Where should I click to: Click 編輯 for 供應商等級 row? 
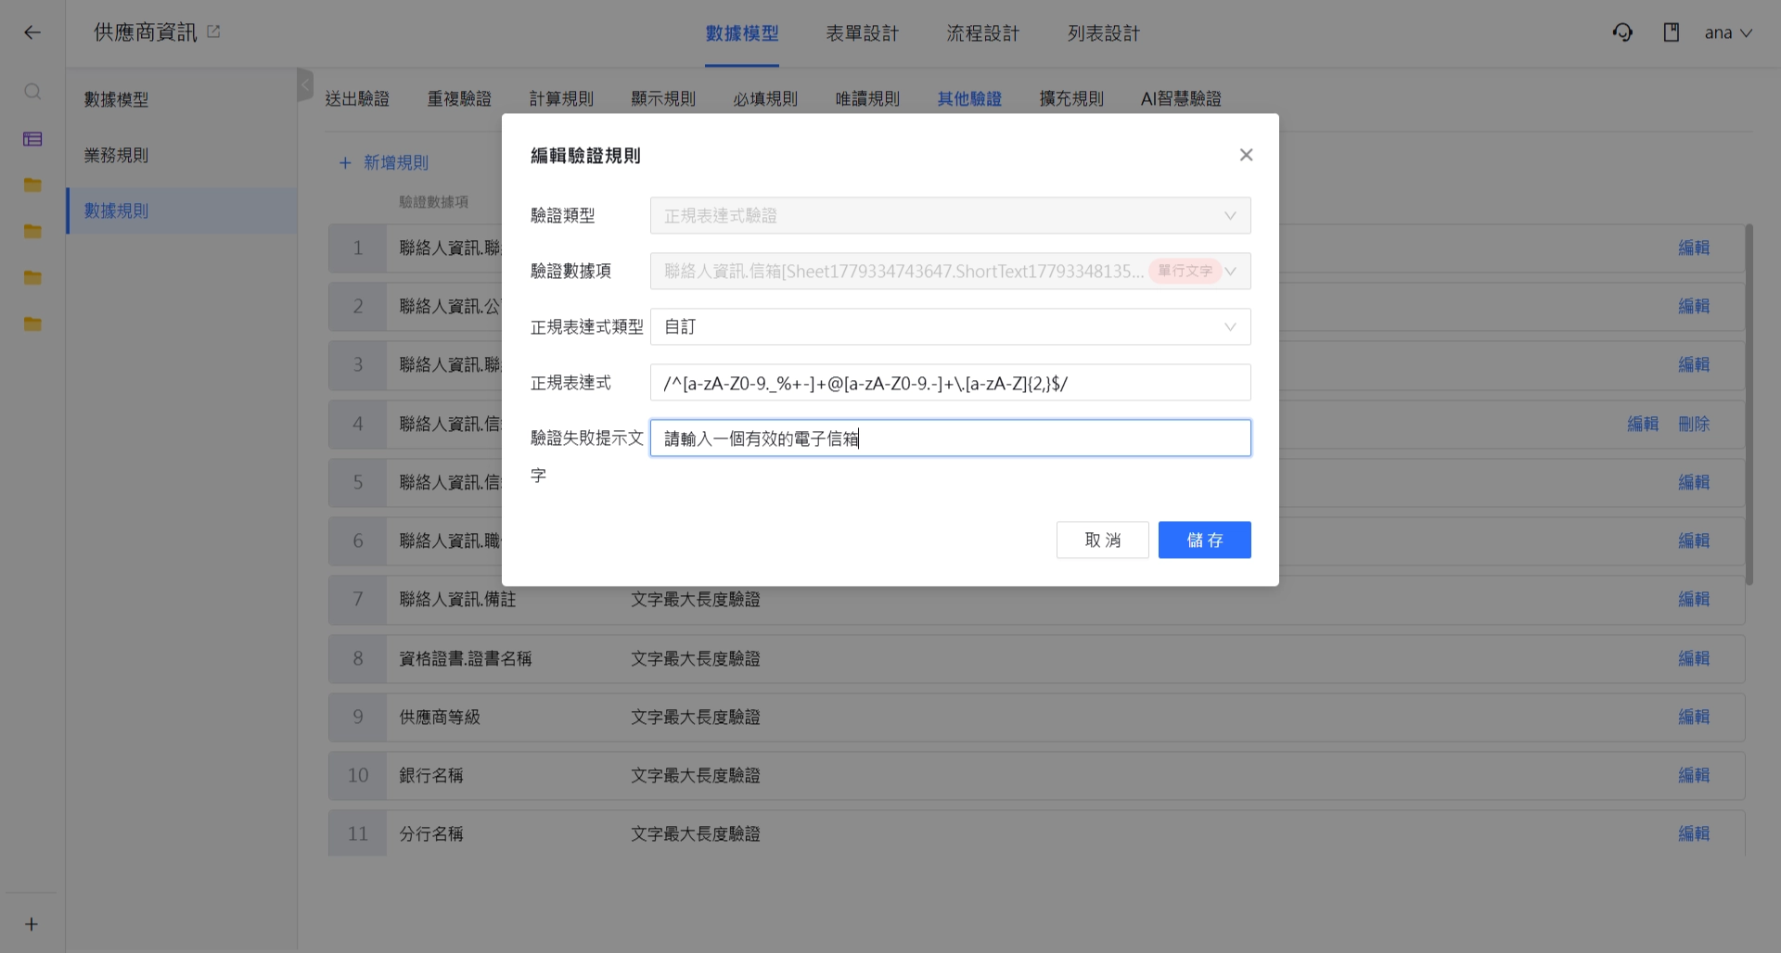1694,717
